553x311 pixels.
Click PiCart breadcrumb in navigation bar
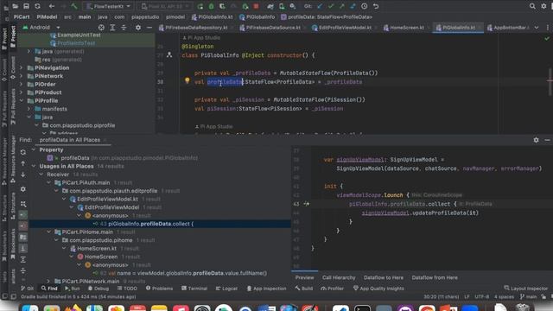(x=22, y=17)
